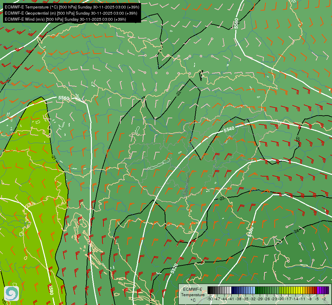Click the black swatch starting the legend color bar
Image resolution: width=332 pixels, height=305 pixels.
[x=209, y=290]
